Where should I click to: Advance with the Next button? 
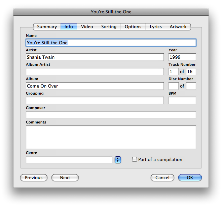(65, 177)
